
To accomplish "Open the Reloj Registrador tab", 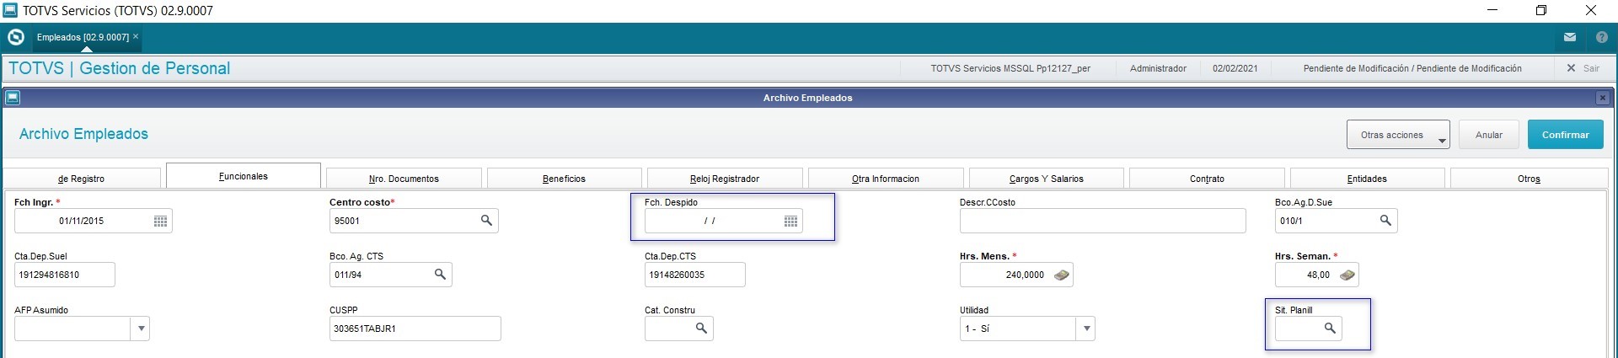I will (725, 179).
